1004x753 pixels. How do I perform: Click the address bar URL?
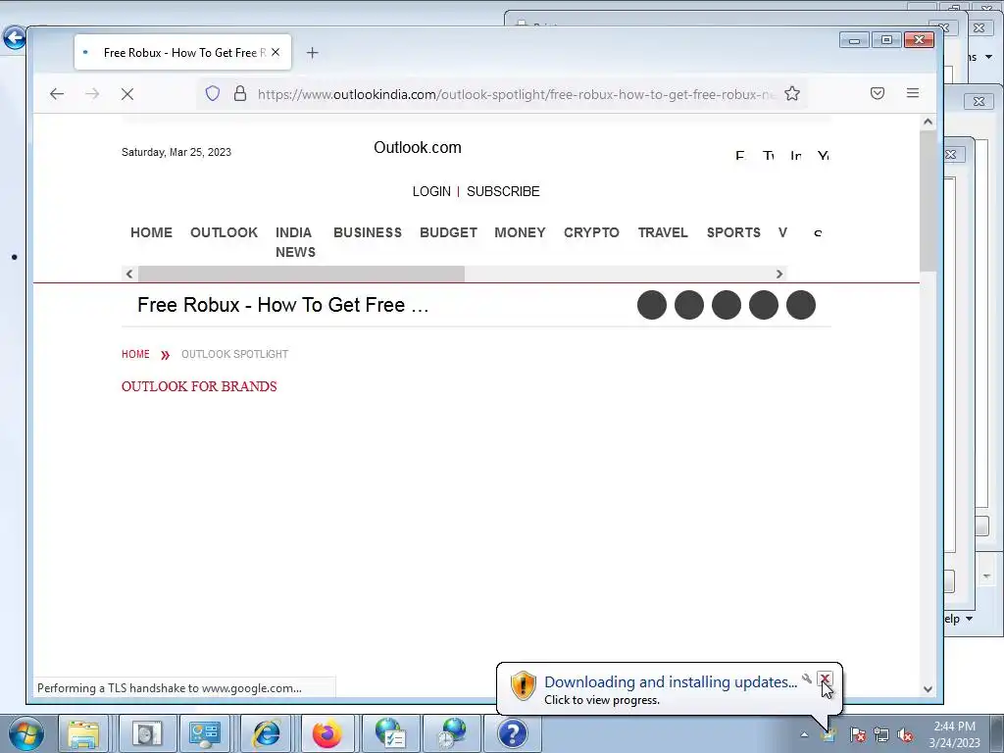tap(516, 94)
